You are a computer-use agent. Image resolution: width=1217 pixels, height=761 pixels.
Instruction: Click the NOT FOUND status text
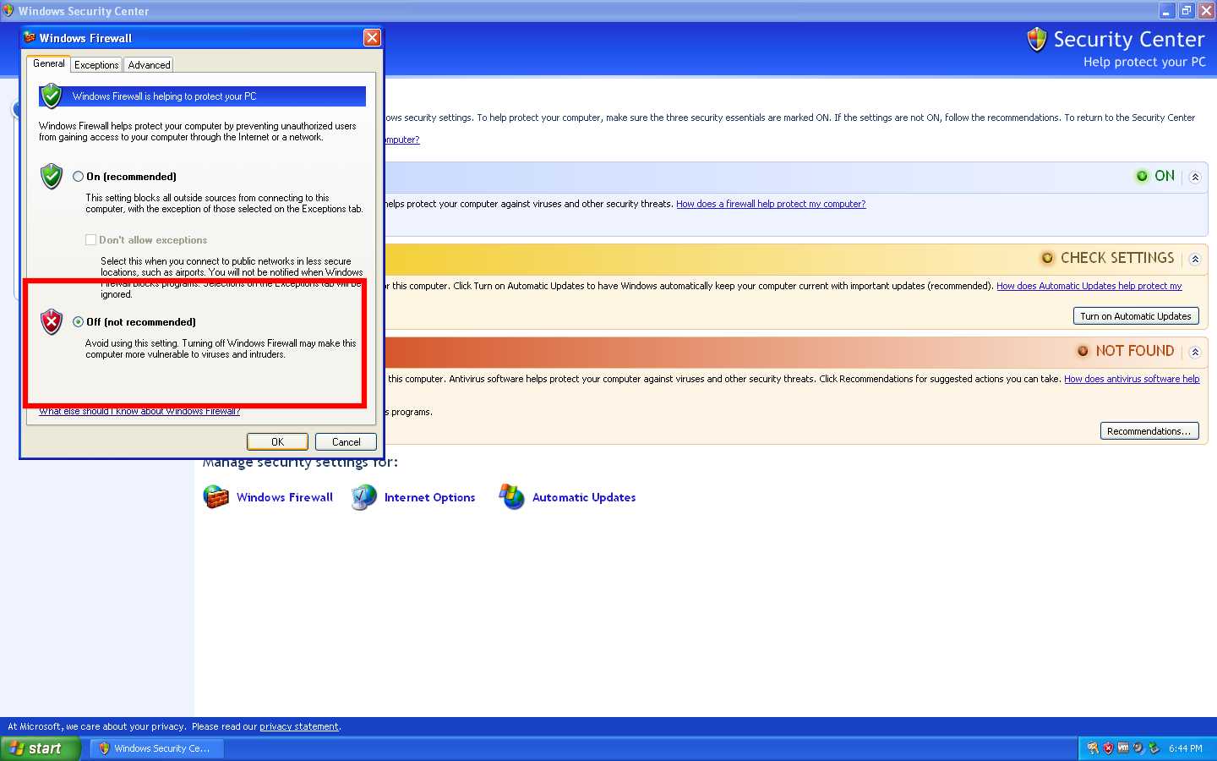tap(1135, 351)
